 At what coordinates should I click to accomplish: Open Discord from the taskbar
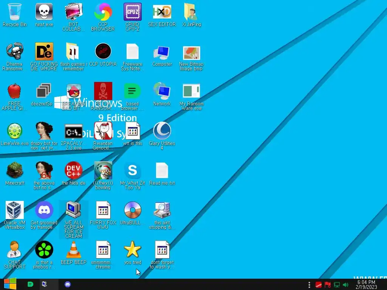[67, 284]
